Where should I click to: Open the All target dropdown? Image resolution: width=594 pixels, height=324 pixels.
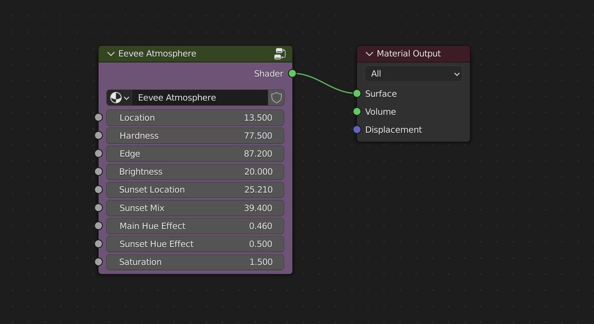(413, 74)
